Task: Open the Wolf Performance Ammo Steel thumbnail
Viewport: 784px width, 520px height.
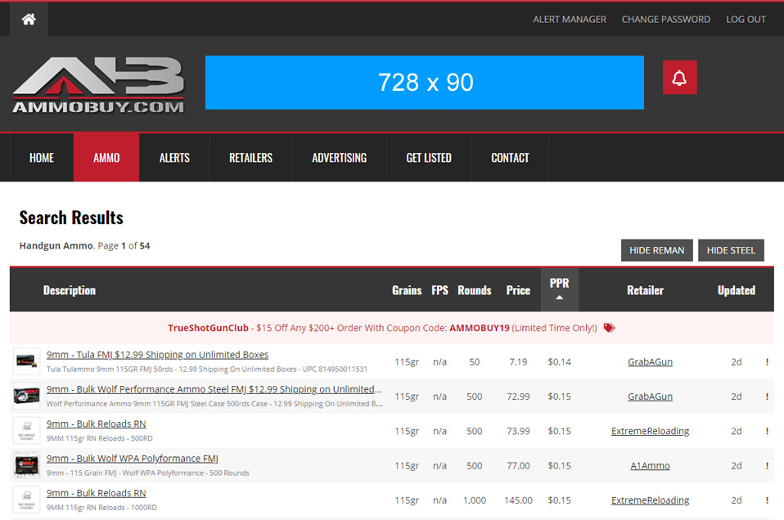Action: [x=26, y=396]
